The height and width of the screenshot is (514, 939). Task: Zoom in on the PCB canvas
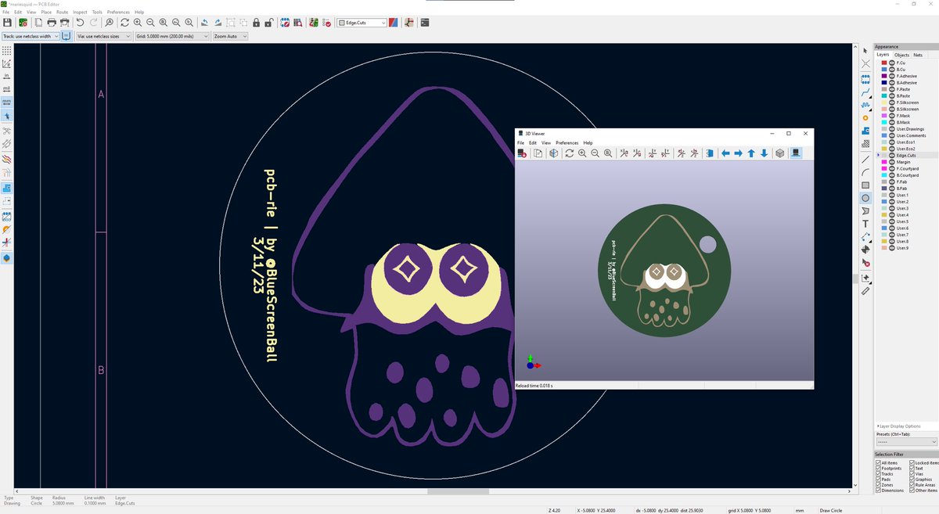(x=137, y=23)
